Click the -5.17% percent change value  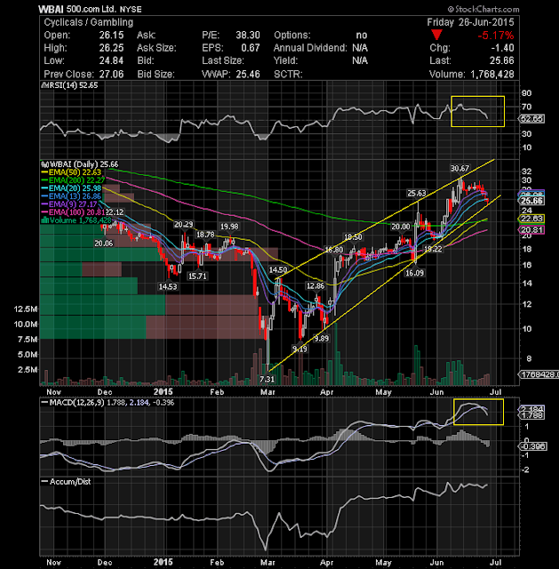point(496,36)
